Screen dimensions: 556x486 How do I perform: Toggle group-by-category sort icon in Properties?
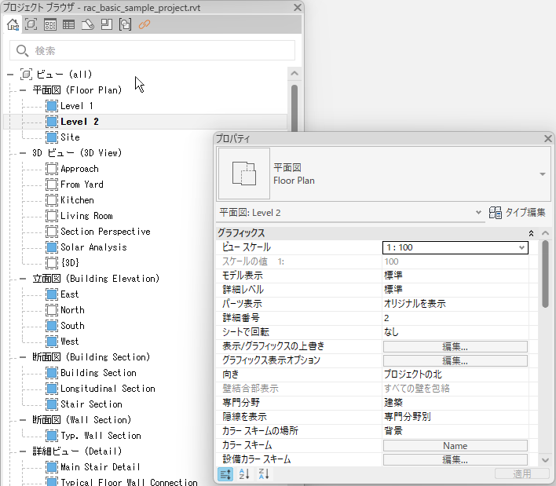coord(225,474)
